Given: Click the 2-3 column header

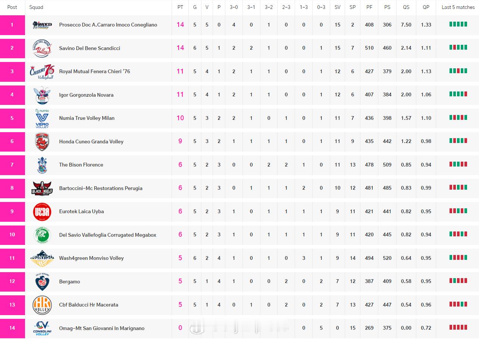Looking at the screenshot, I should (x=286, y=7).
